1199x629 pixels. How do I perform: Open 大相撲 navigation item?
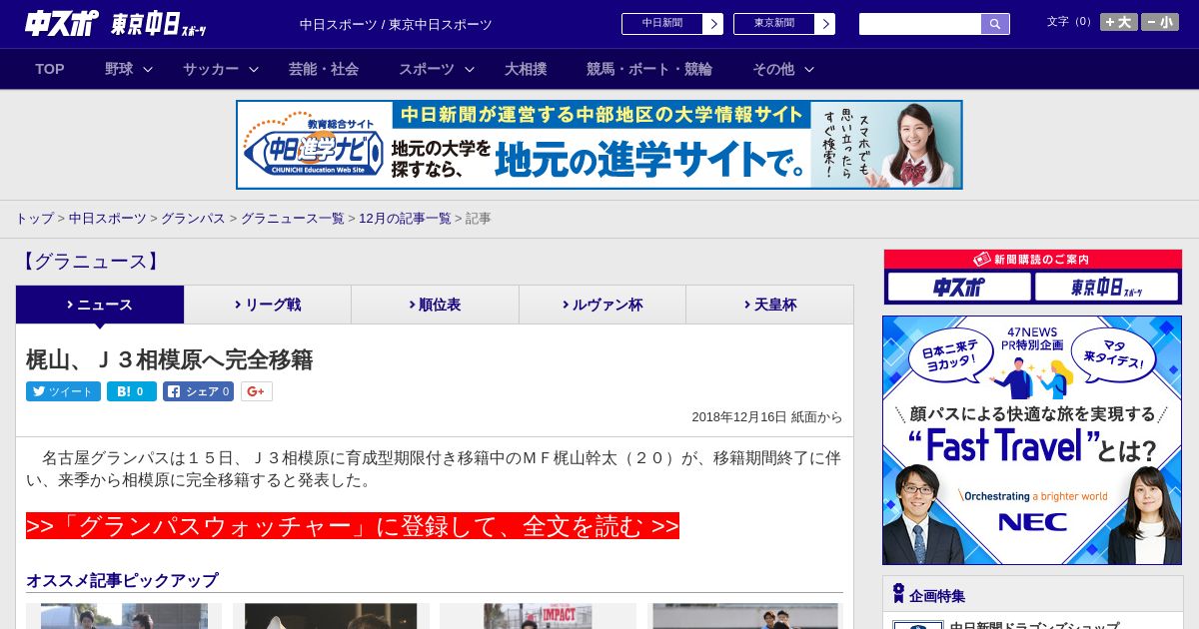click(526, 69)
